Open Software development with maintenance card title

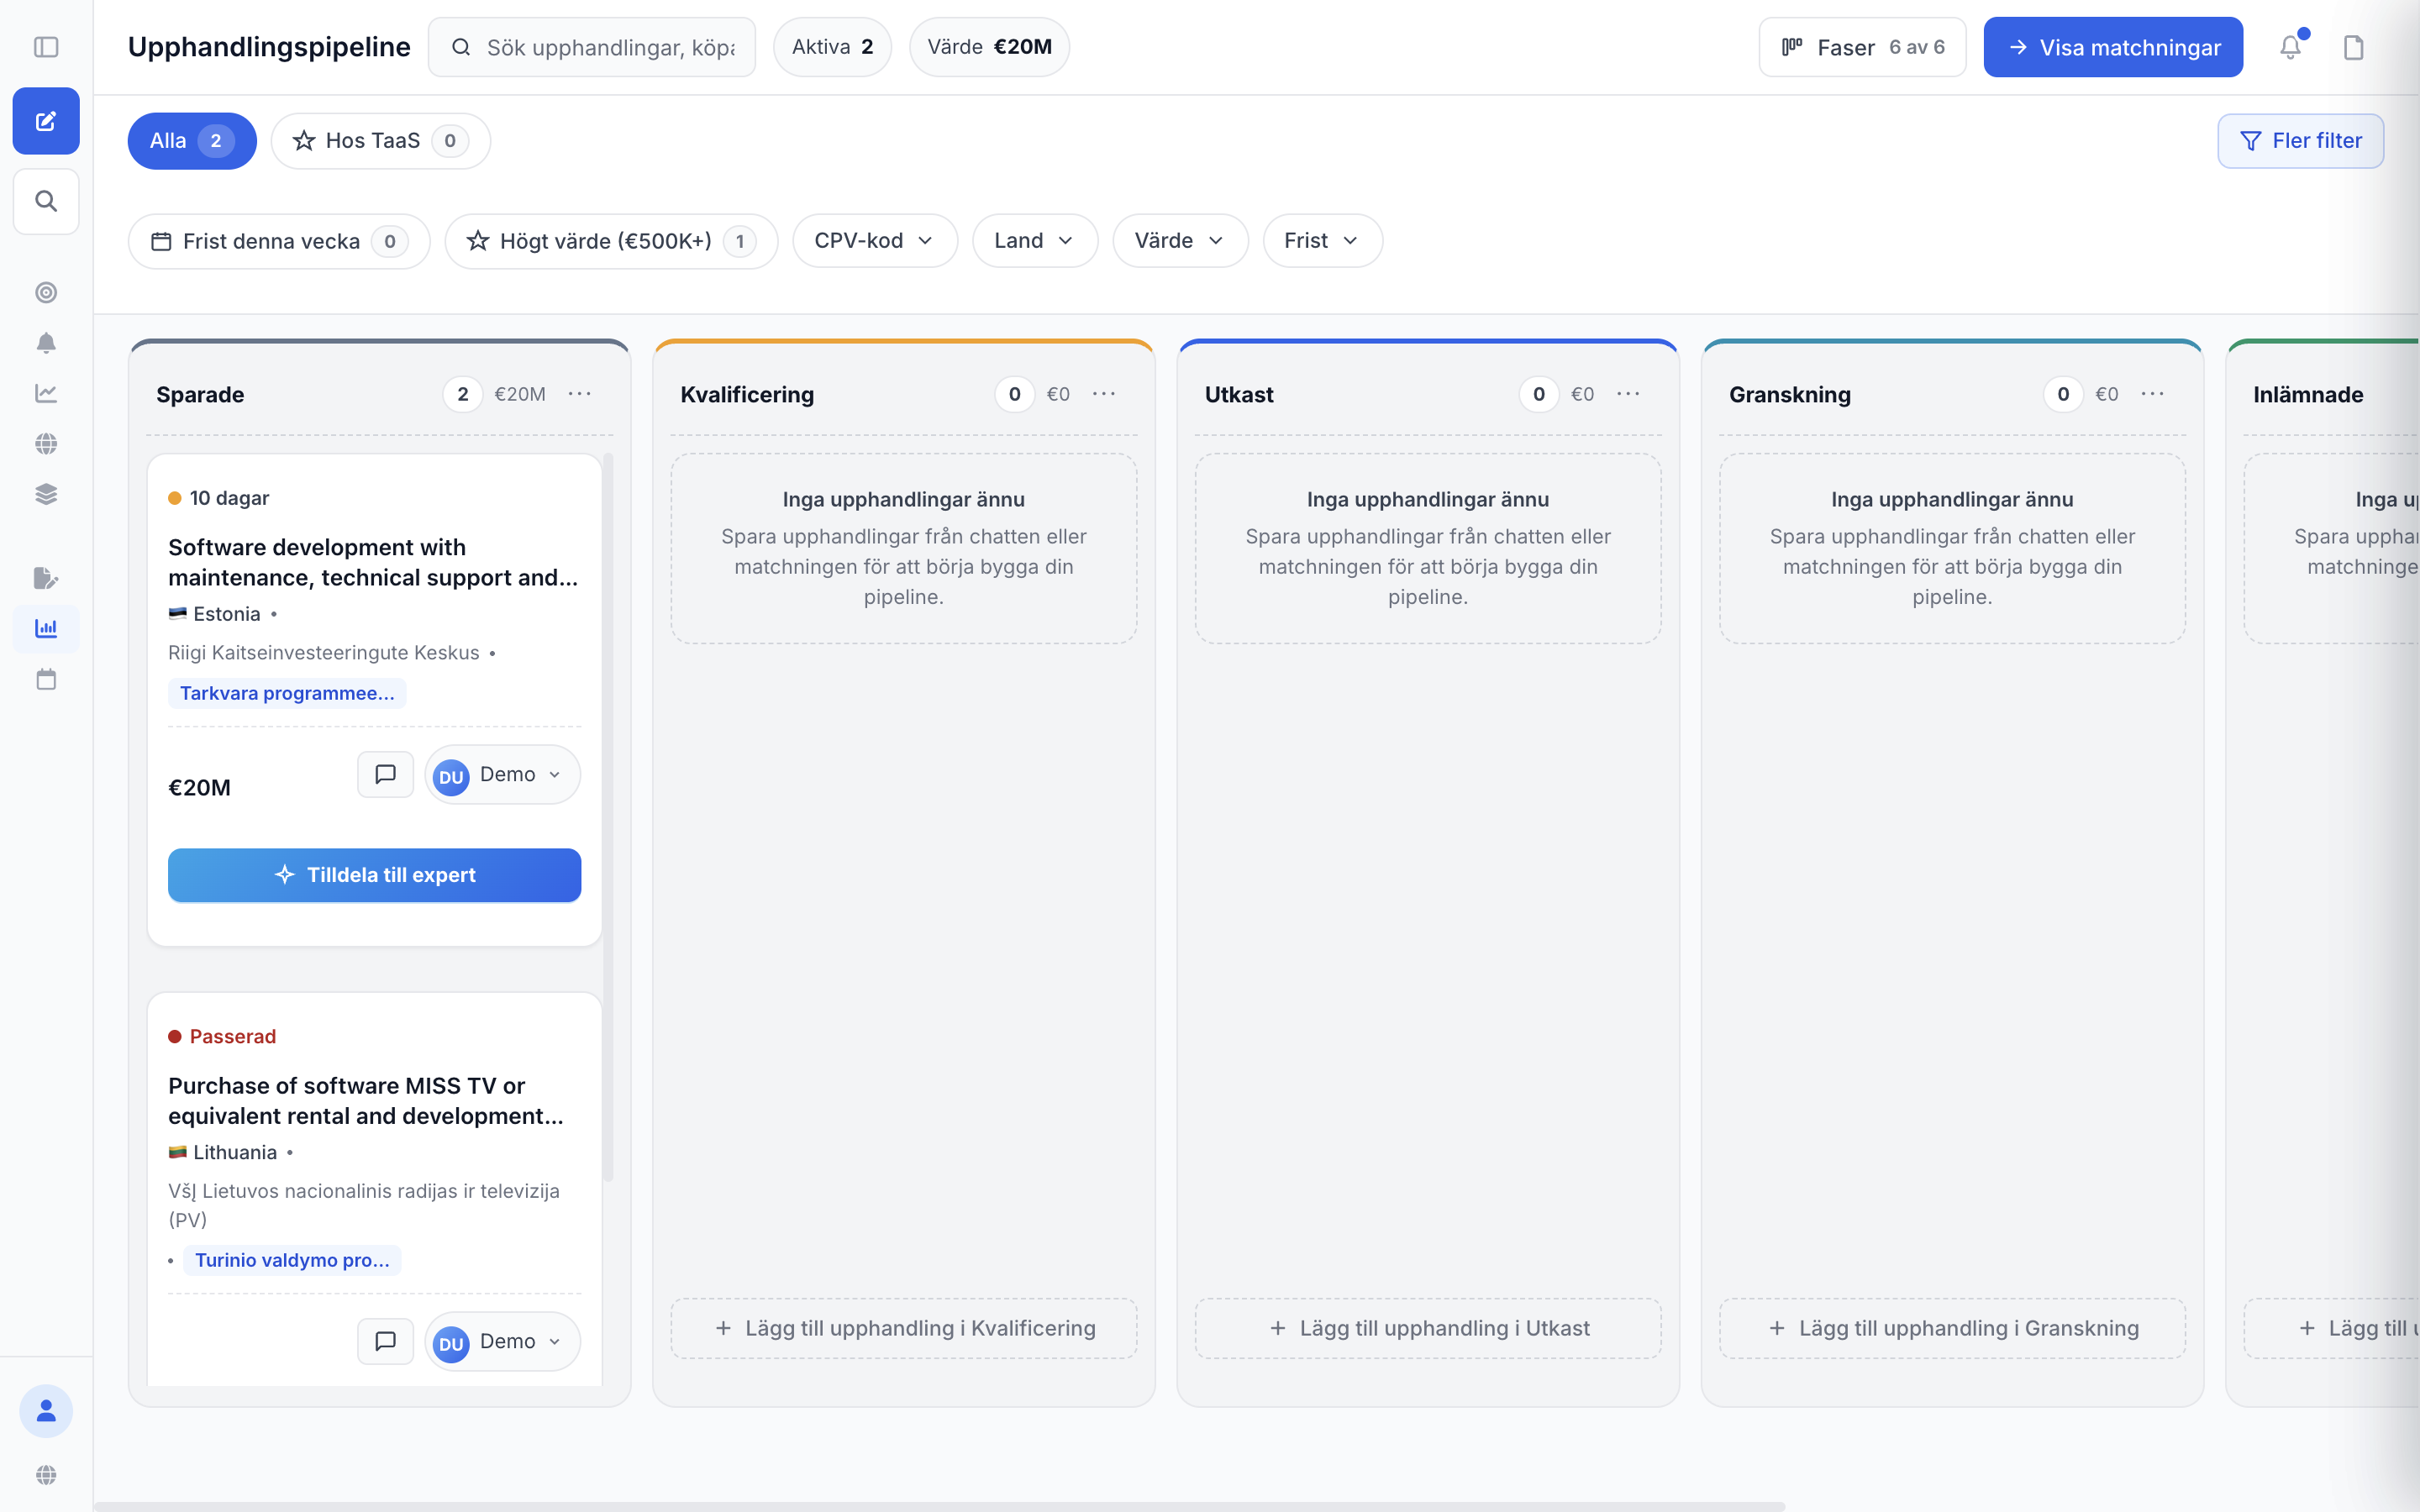[373, 562]
